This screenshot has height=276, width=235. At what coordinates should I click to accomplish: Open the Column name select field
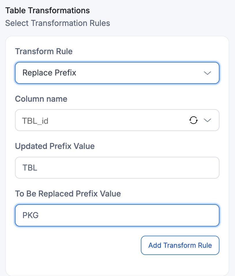coord(104,120)
